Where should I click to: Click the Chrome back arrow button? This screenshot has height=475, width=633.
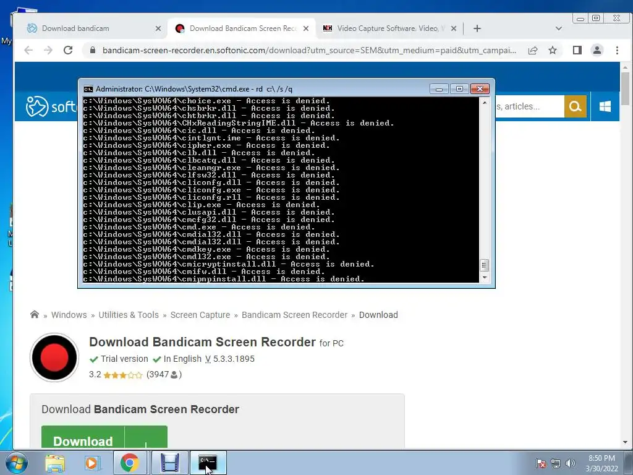pos(28,50)
